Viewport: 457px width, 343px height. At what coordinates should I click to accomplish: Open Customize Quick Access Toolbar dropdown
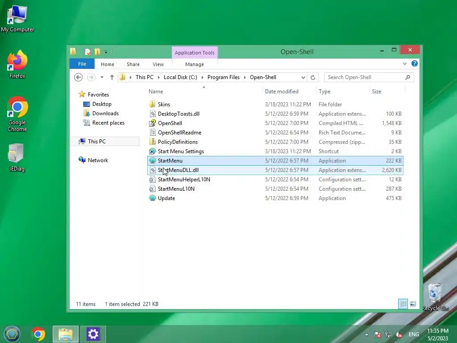(x=106, y=52)
